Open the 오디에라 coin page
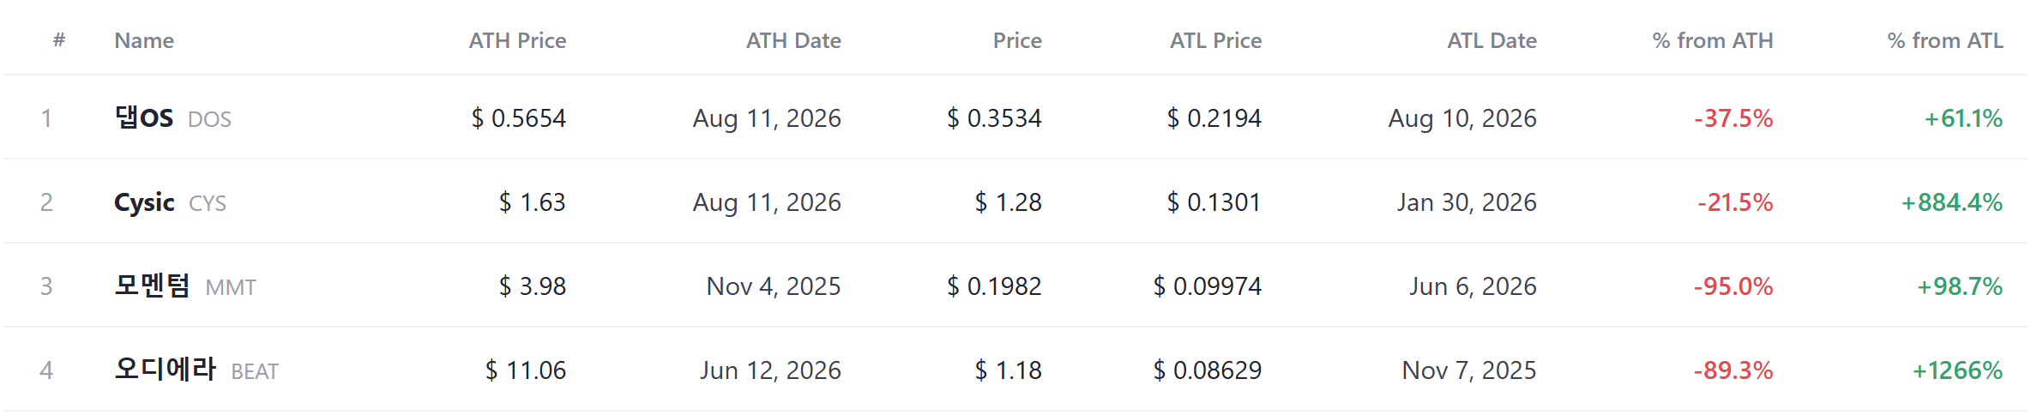Image resolution: width=2031 pixels, height=415 pixels. [166, 370]
